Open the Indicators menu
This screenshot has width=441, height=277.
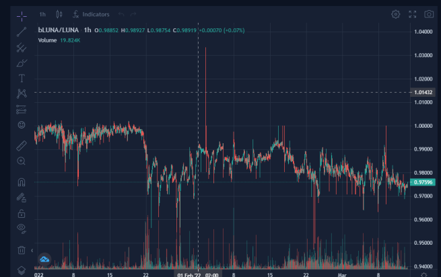click(x=91, y=14)
